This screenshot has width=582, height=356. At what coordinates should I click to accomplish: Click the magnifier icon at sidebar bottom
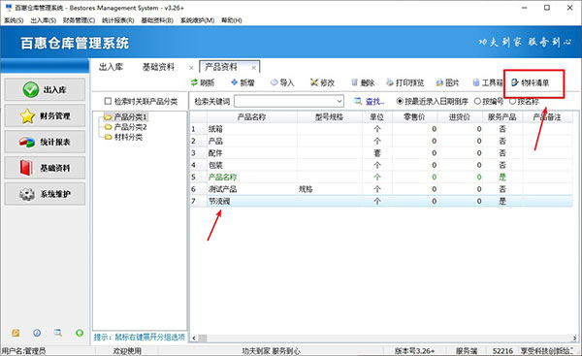point(58,333)
